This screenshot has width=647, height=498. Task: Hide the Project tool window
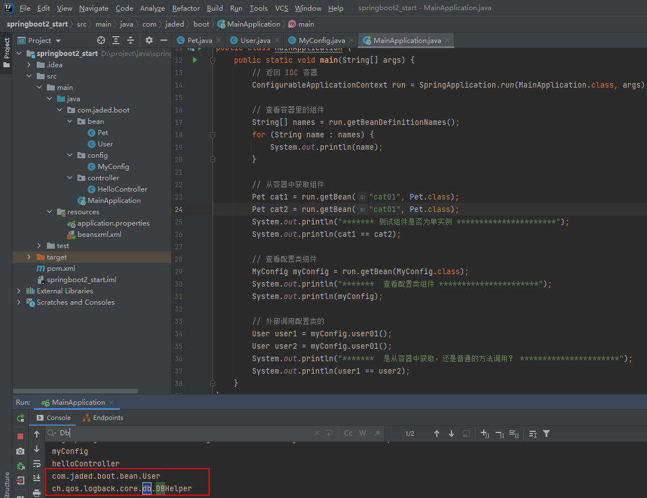coord(164,40)
